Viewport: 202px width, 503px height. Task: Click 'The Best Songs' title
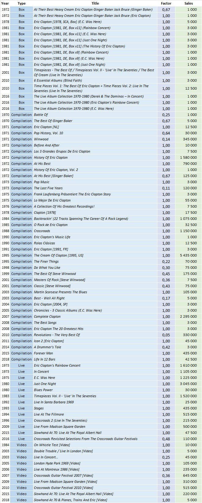pos(45,323)
